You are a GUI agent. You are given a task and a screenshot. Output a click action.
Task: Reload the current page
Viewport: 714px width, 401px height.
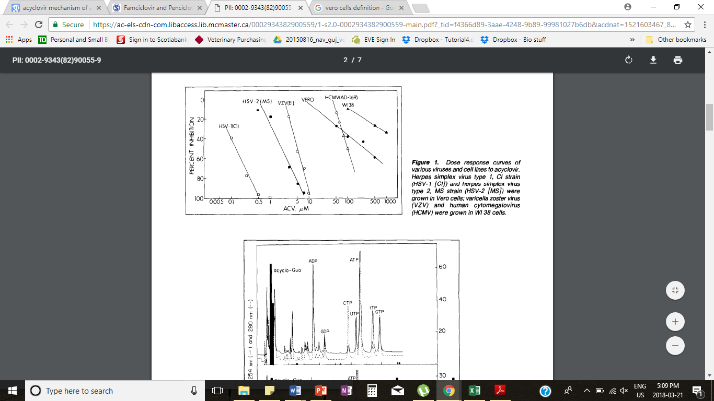point(39,25)
